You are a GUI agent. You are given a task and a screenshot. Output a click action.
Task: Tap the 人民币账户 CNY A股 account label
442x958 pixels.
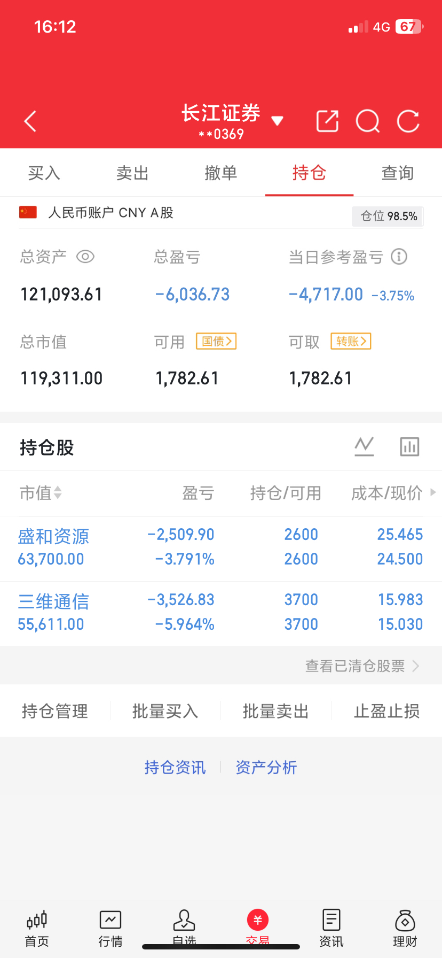pos(111,213)
